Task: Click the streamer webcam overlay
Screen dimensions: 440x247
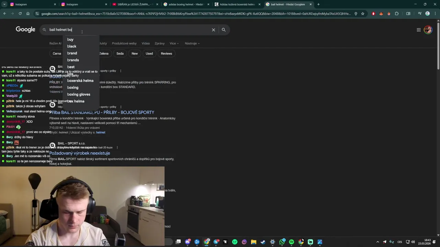Action: 82,207
